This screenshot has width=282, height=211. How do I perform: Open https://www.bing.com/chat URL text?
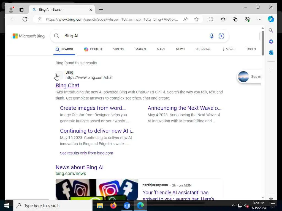click(x=89, y=77)
